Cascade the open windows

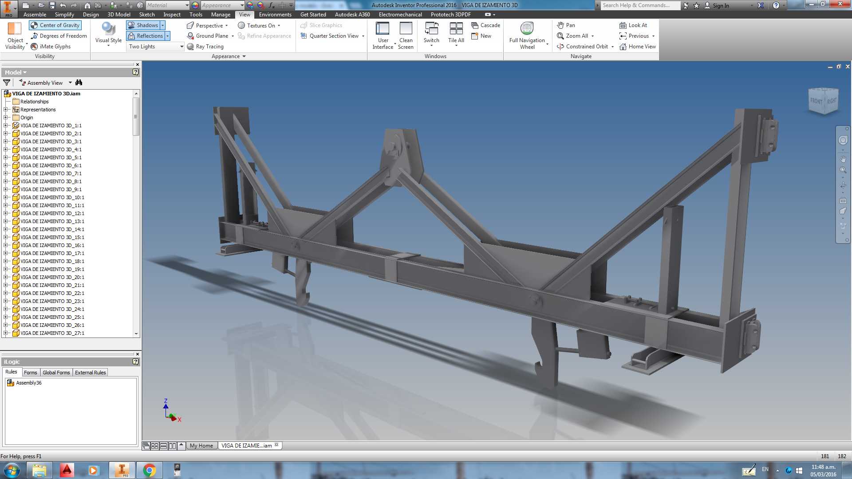[x=485, y=25]
